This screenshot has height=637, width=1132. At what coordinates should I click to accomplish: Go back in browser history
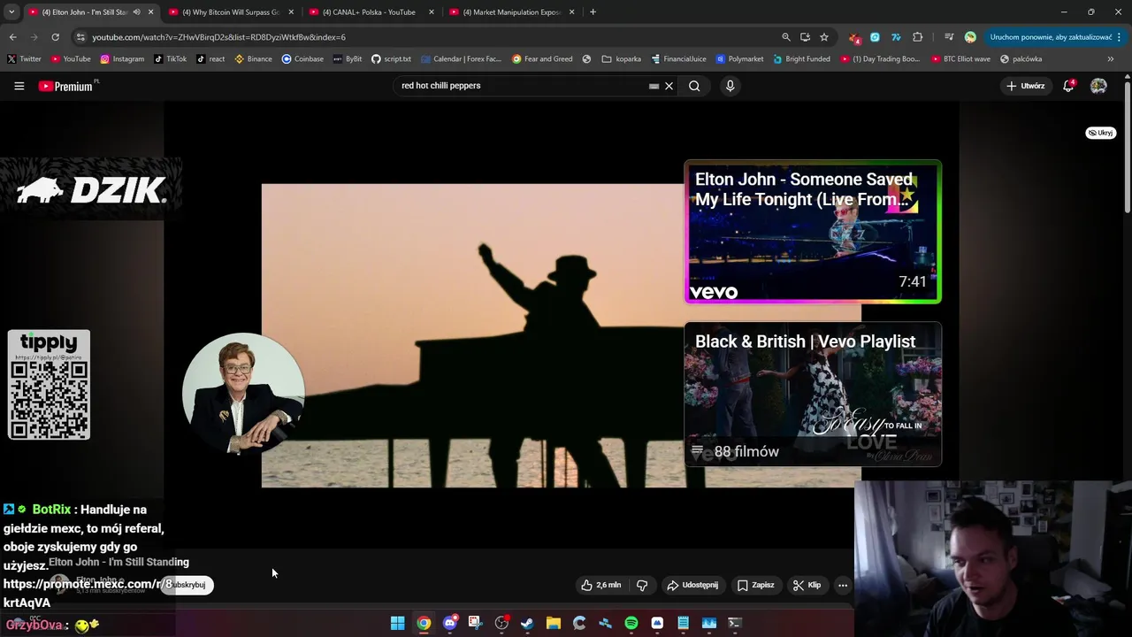pyautogui.click(x=12, y=37)
